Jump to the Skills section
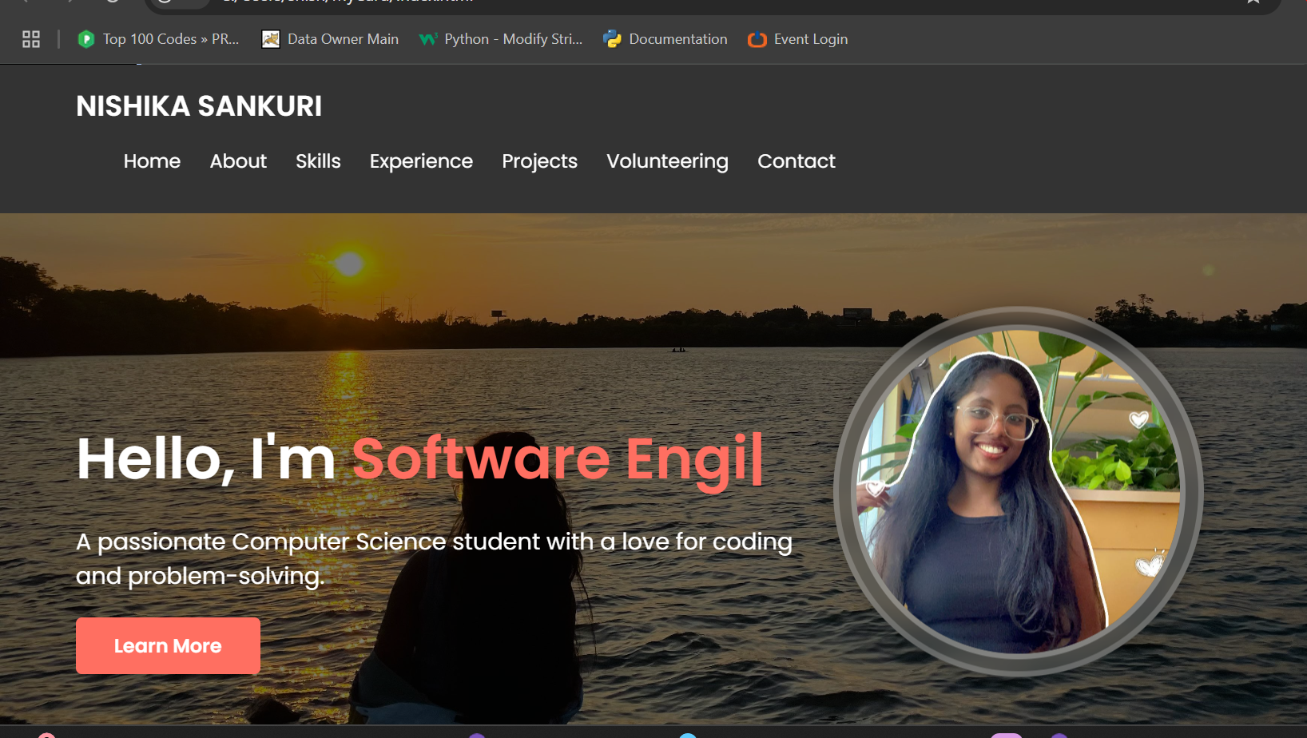Image resolution: width=1307 pixels, height=738 pixels. (x=318, y=161)
